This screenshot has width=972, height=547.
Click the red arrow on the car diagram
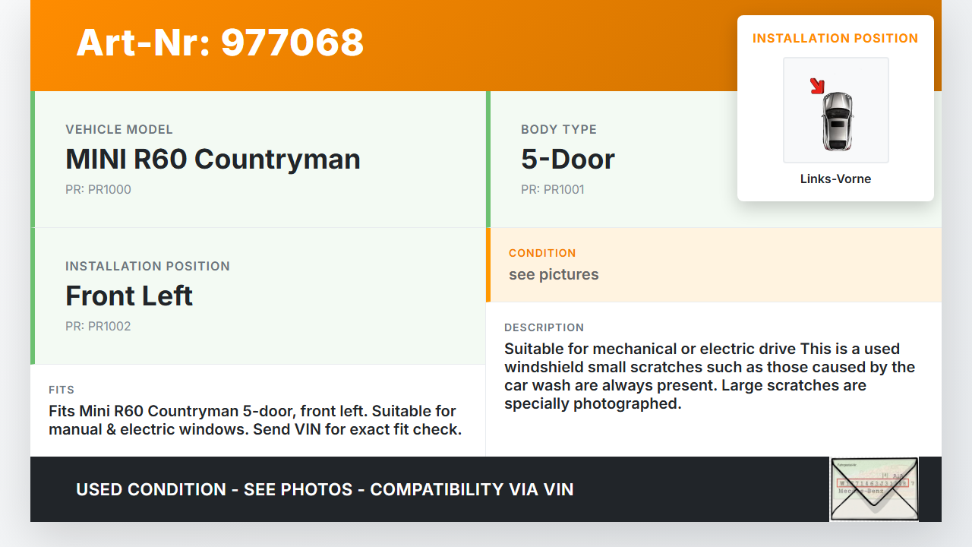point(817,86)
